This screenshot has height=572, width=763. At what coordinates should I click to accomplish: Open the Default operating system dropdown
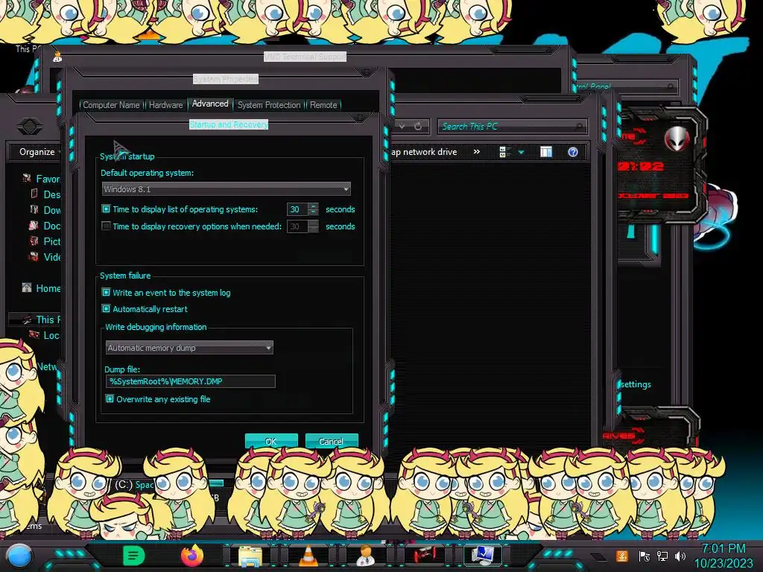click(227, 188)
